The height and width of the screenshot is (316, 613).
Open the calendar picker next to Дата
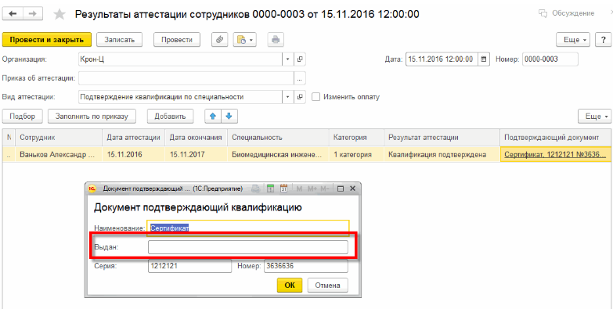(x=484, y=59)
